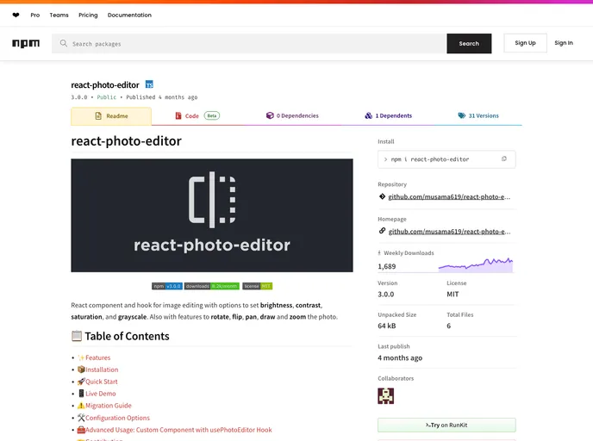The image size is (593, 441).
Task: Click the git repository diamond icon
Action: coord(382,196)
